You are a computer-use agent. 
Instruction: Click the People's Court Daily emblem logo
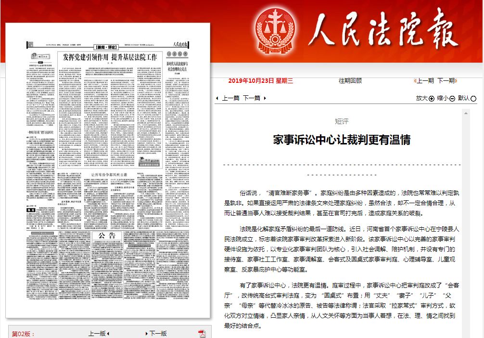click(x=275, y=31)
